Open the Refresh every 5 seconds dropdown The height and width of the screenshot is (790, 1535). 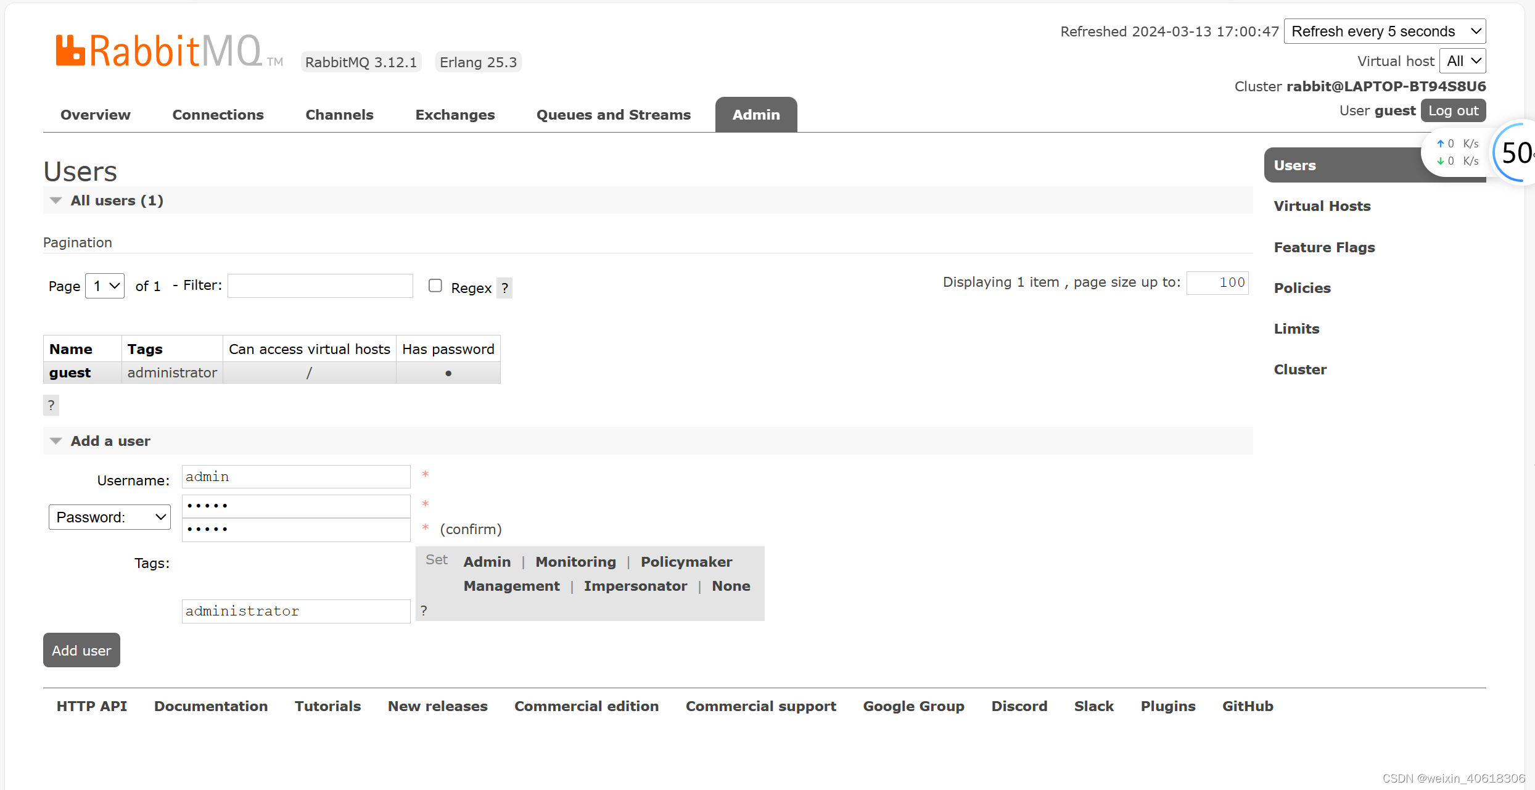click(1385, 31)
